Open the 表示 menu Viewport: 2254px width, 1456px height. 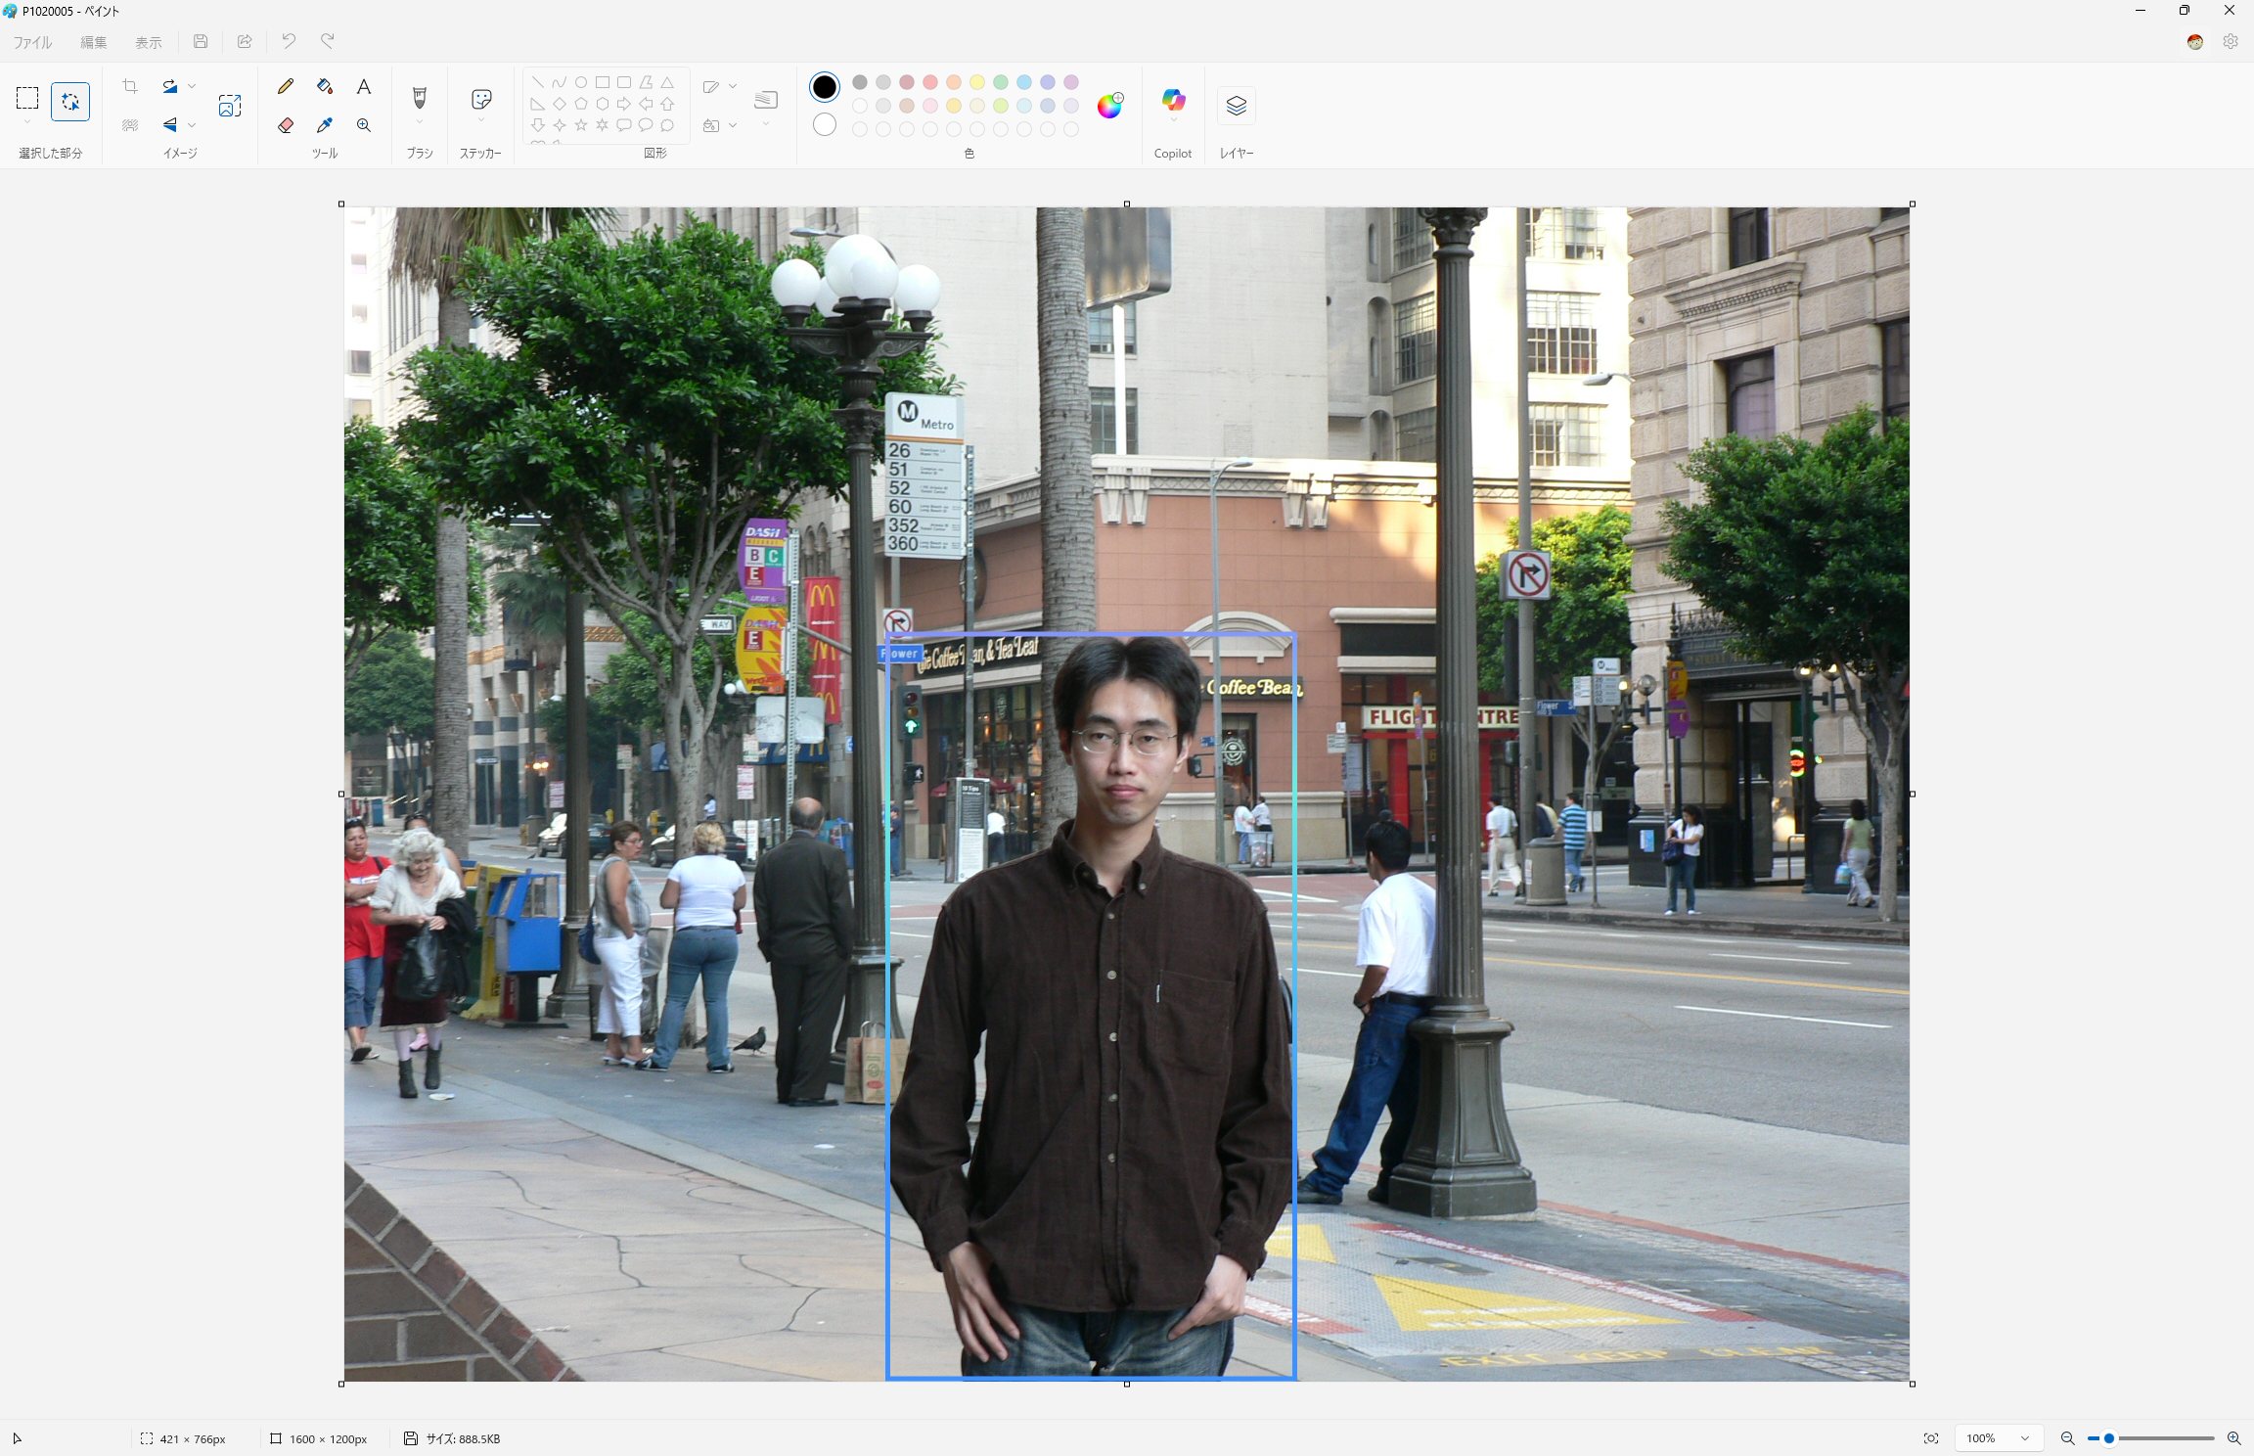(148, 42)
